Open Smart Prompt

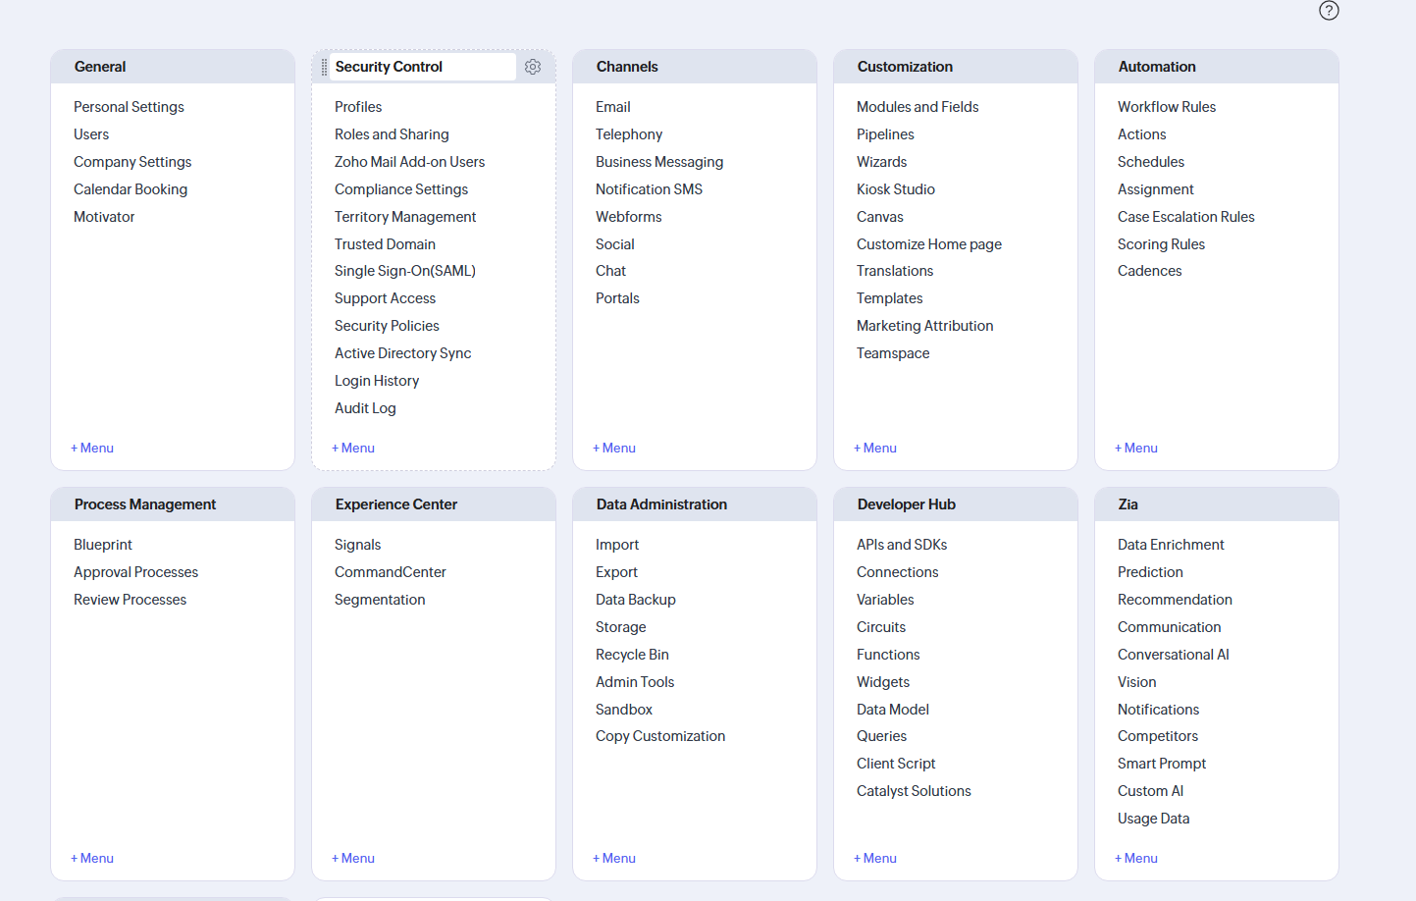(x=1162, y=764)
